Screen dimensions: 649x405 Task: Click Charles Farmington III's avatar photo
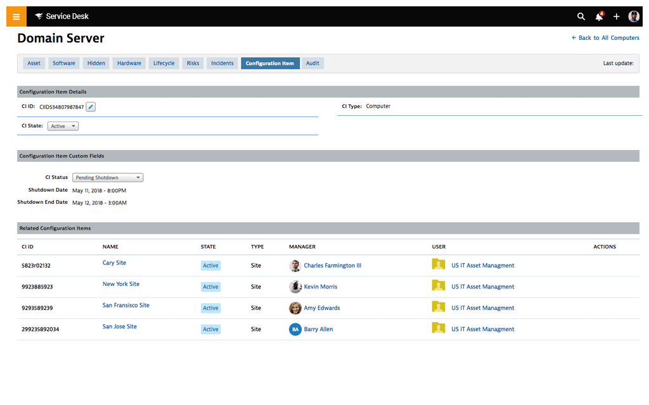click(295, 265)
